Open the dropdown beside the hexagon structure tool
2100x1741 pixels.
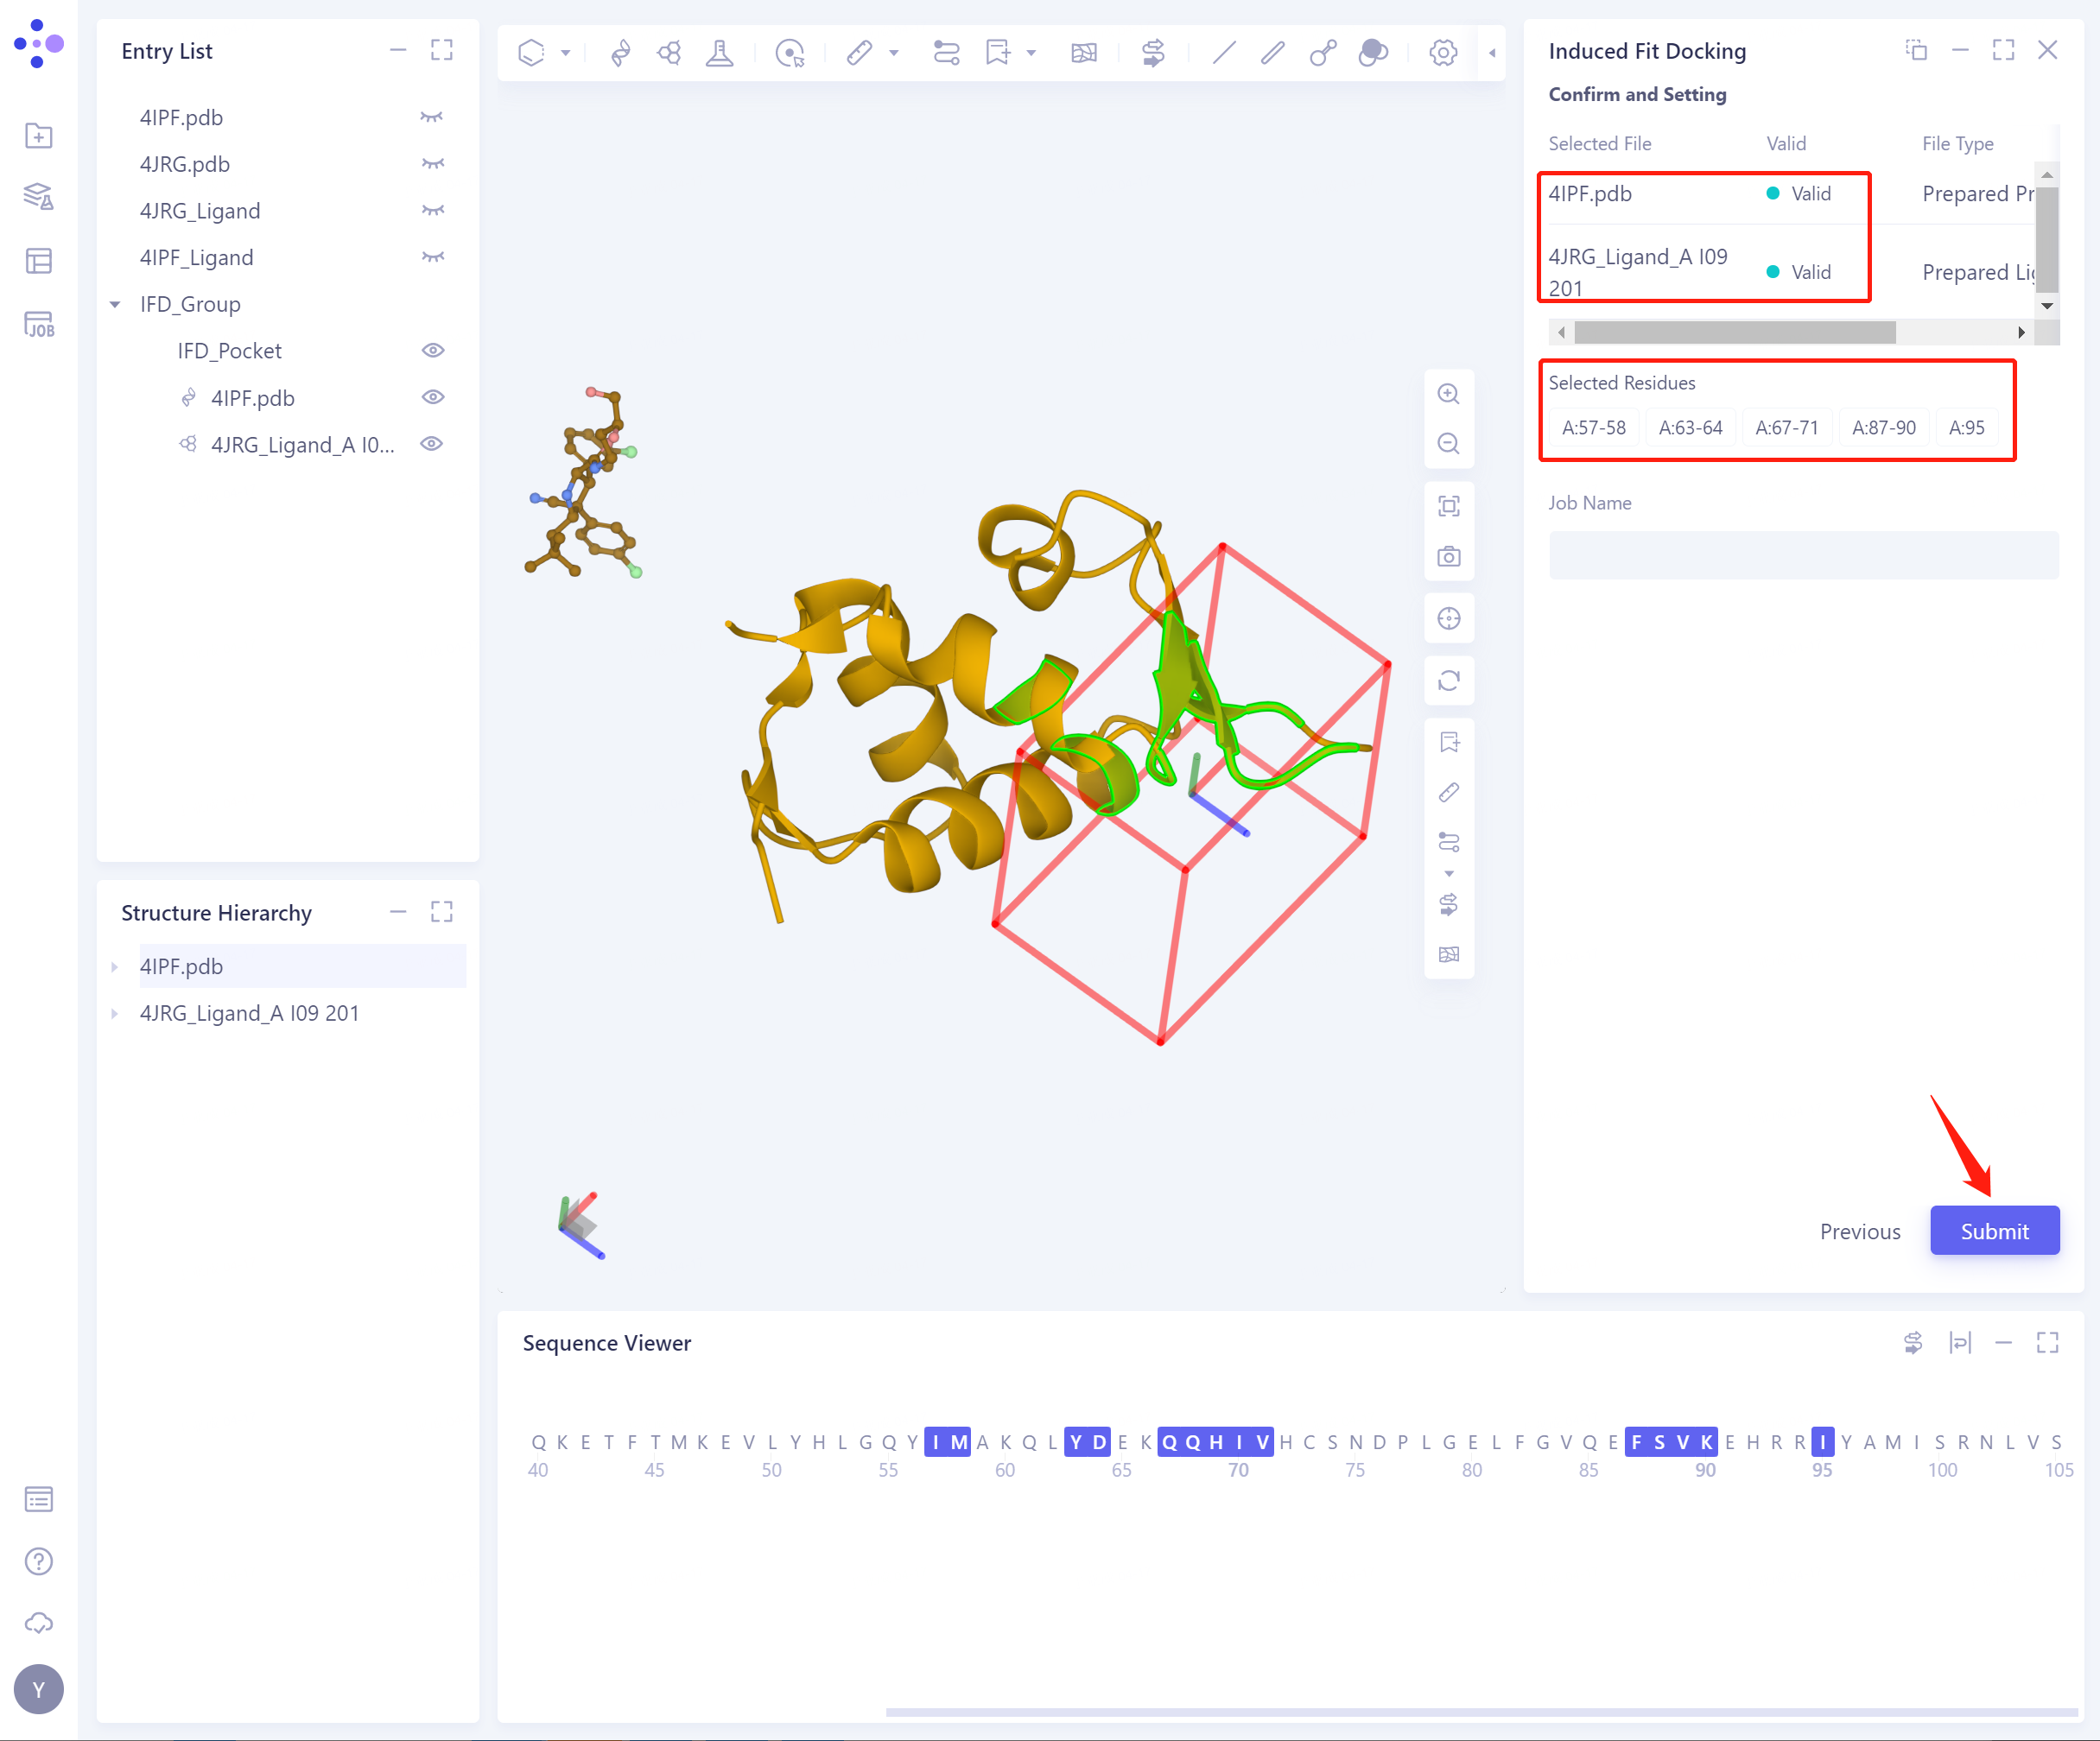pos(565,53)
